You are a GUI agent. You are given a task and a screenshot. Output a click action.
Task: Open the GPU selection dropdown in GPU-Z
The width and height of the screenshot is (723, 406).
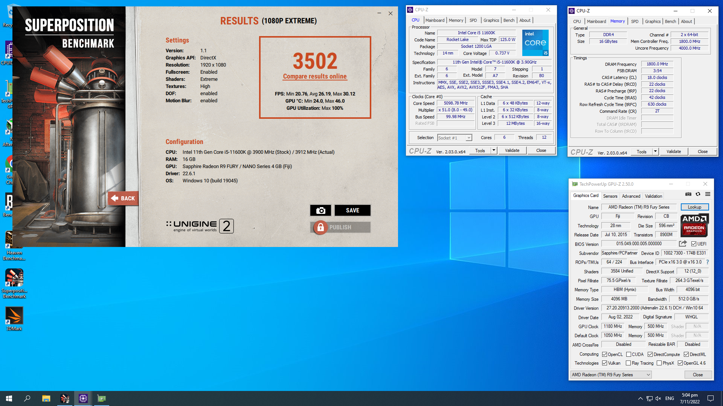coord(611,375)
